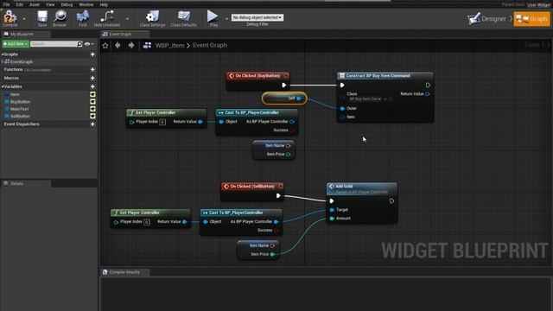Toggle MainText variable visibility eye
This screenshot has width=553, height=311.
tap(92, 109)
